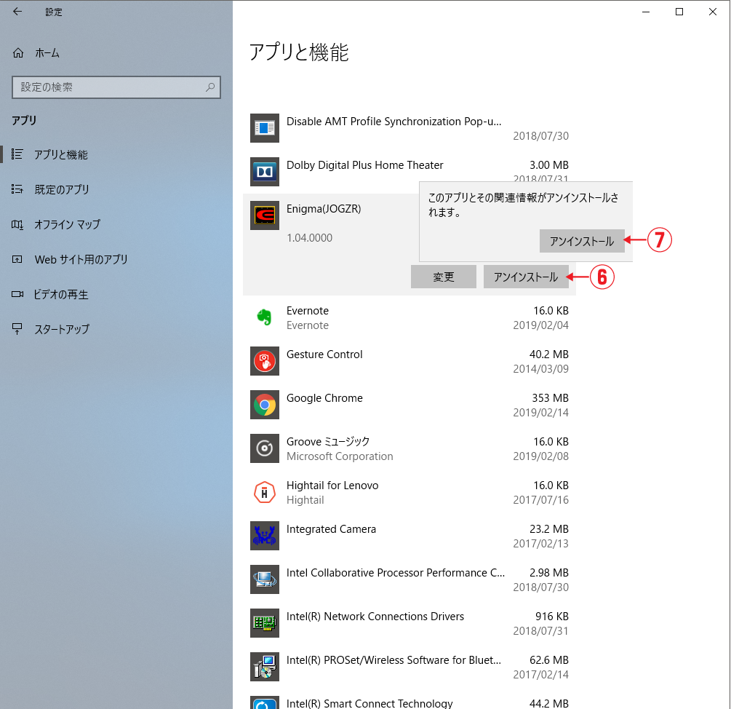Click the ビデオの再生 video icon
This screenshot has width=731, height=709.
tap(17, 294)
